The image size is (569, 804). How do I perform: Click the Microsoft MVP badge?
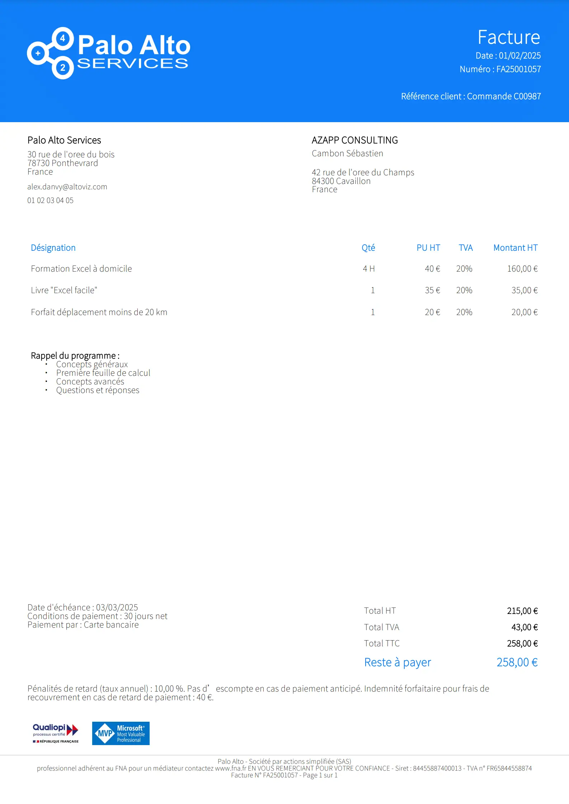point(121,733)
